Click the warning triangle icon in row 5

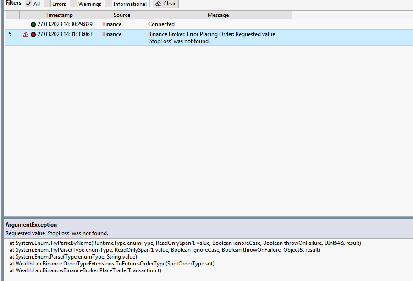(x=26, y=34)
